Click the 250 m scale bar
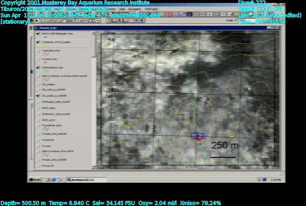Image resolution: width=306 pixels, height=206 pixels. tap(223, 157)
